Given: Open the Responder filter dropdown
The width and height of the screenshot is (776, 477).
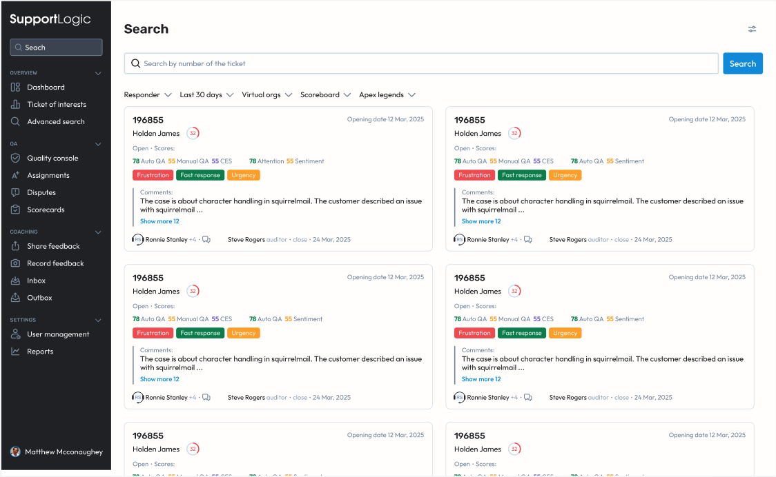Looking at the screenshot, I should point(148,95).
